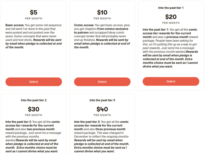Click the $5 price heading

[34, 13]
